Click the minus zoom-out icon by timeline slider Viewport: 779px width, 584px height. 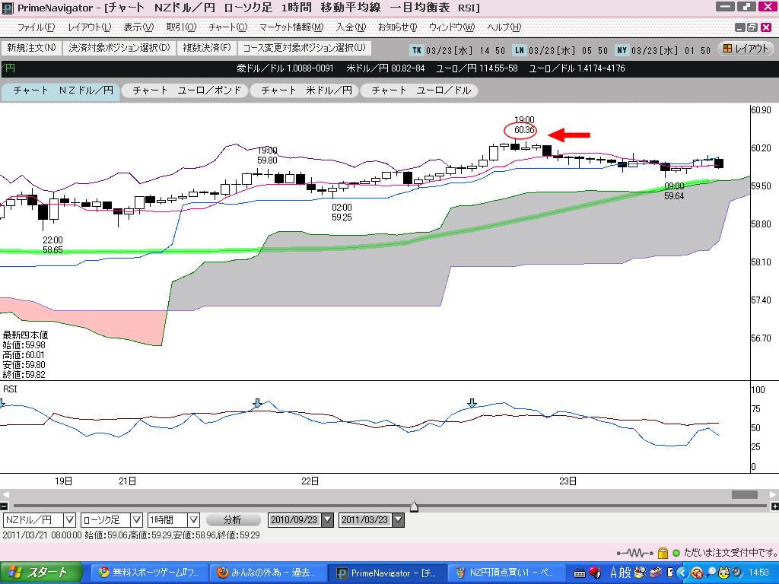[5, 506]
